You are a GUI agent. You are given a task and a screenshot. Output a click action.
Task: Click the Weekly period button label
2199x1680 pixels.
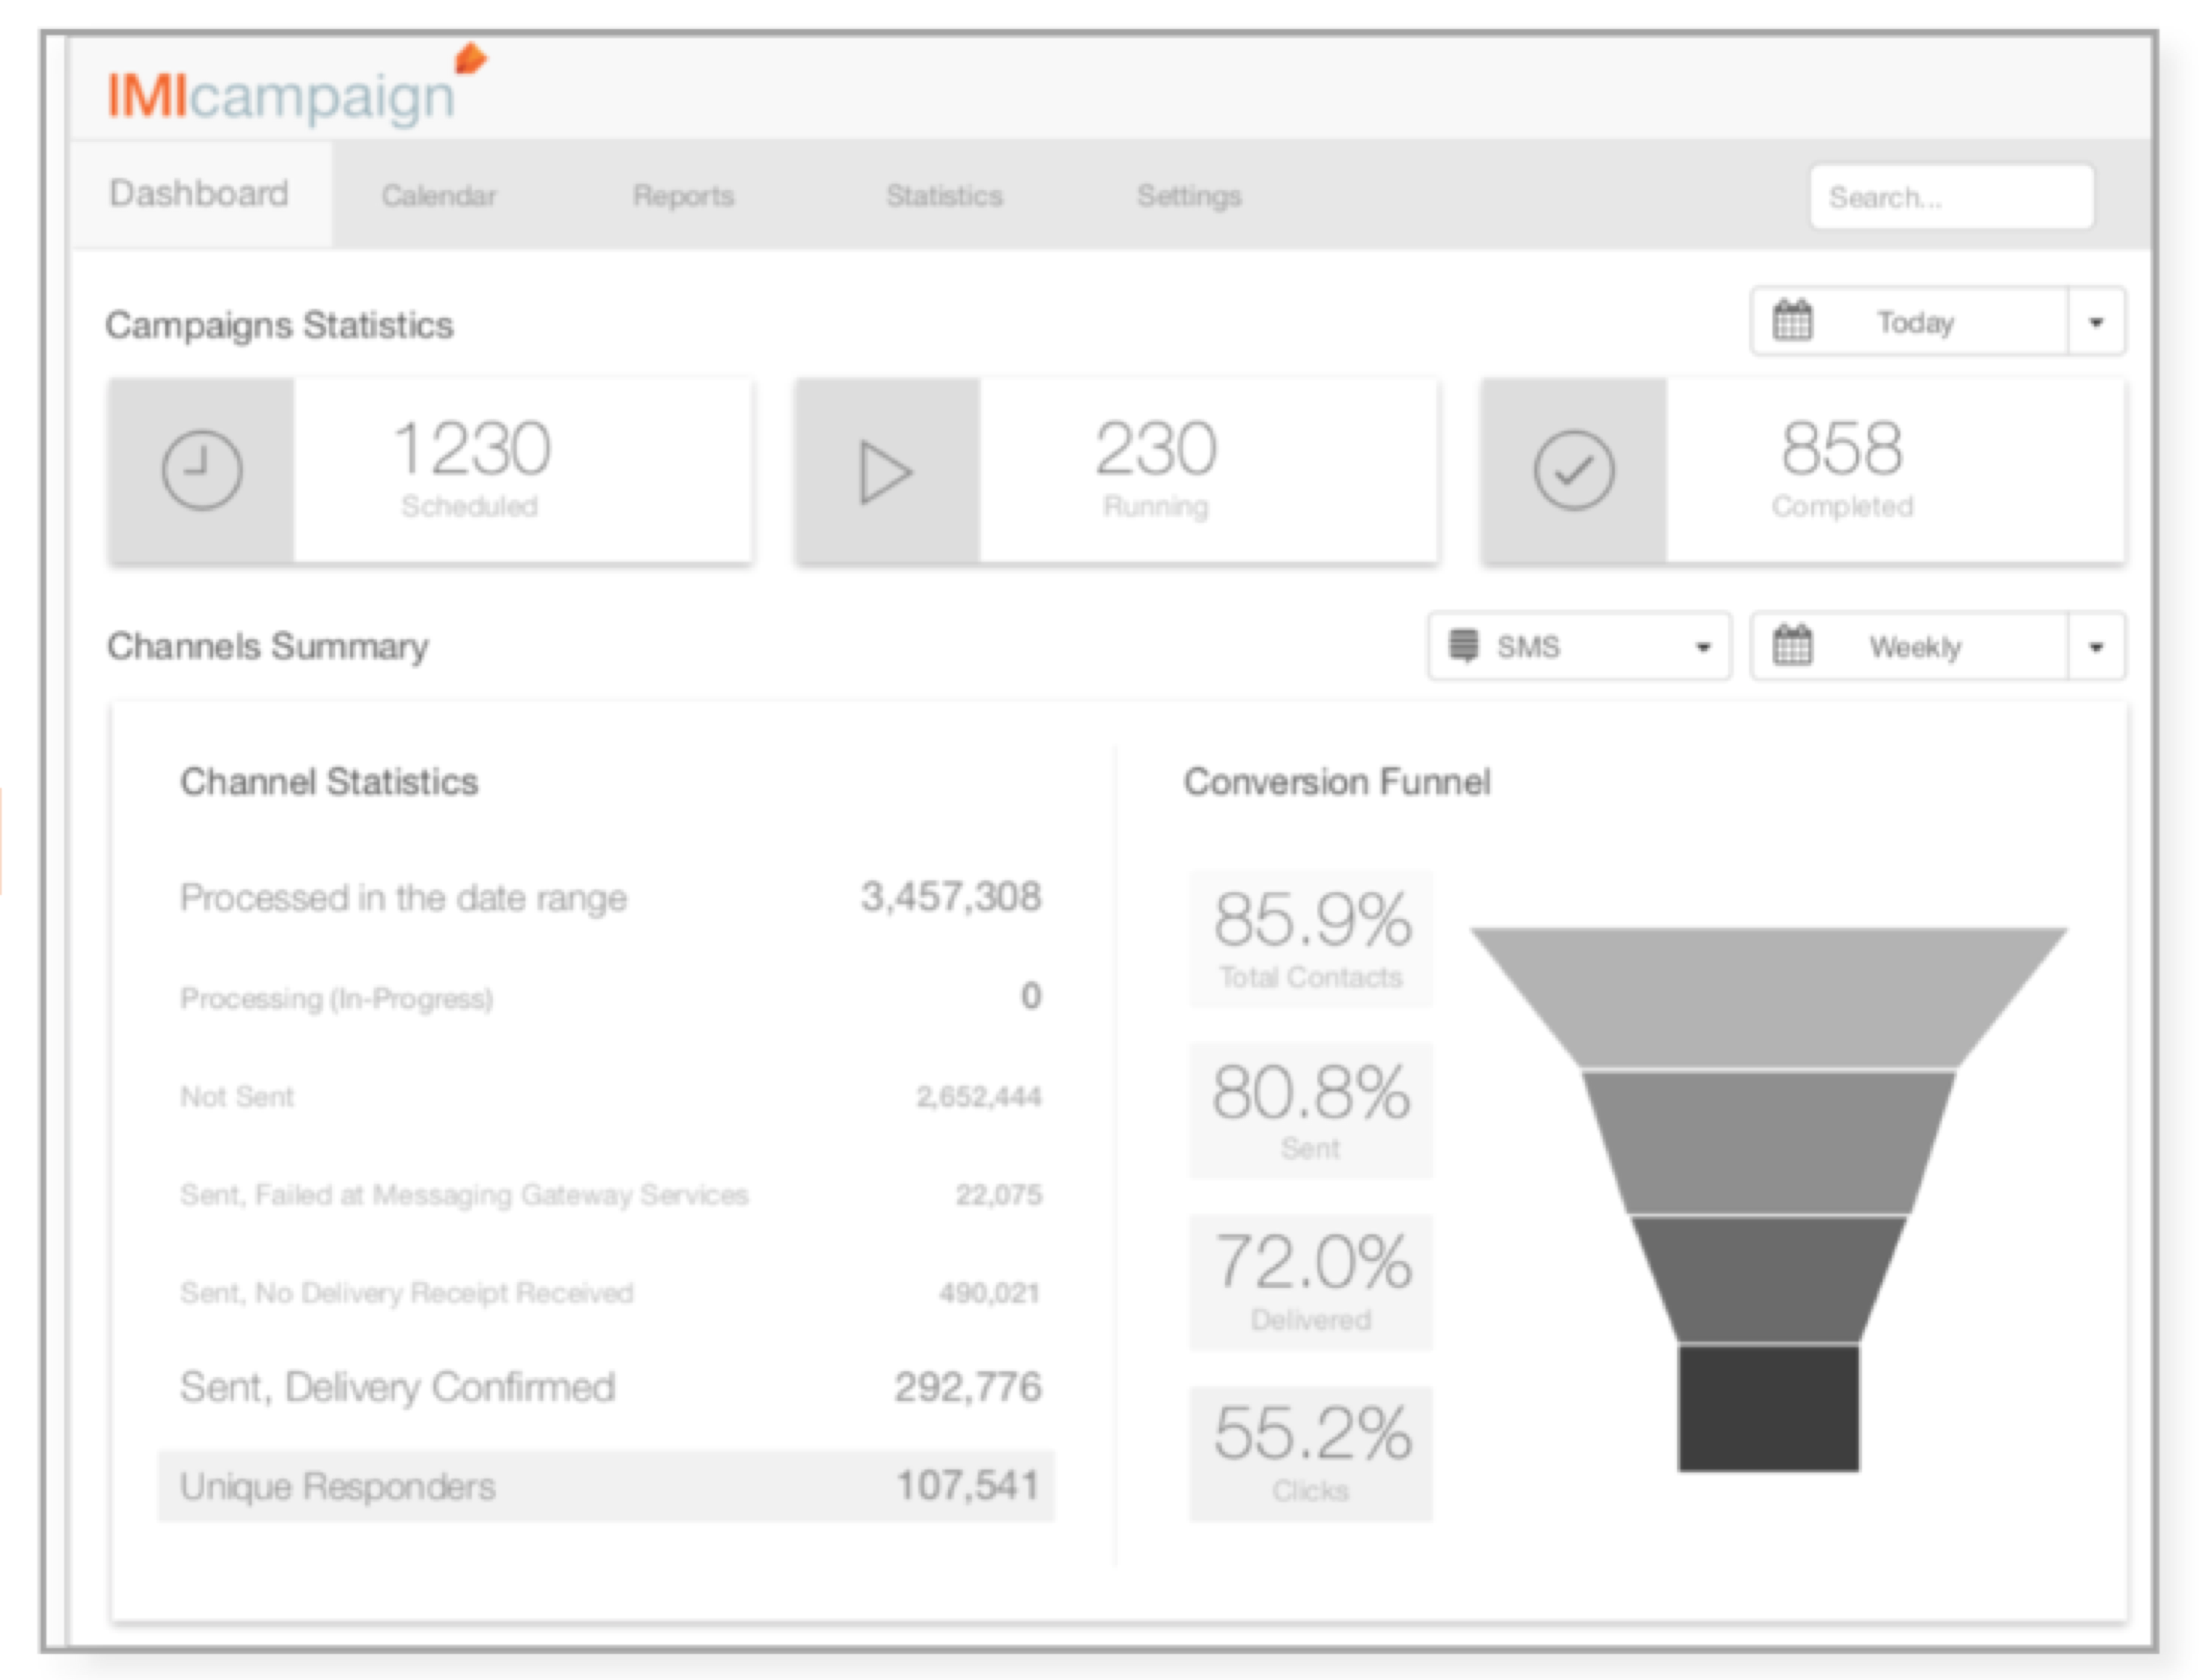tap(1915, 647)
